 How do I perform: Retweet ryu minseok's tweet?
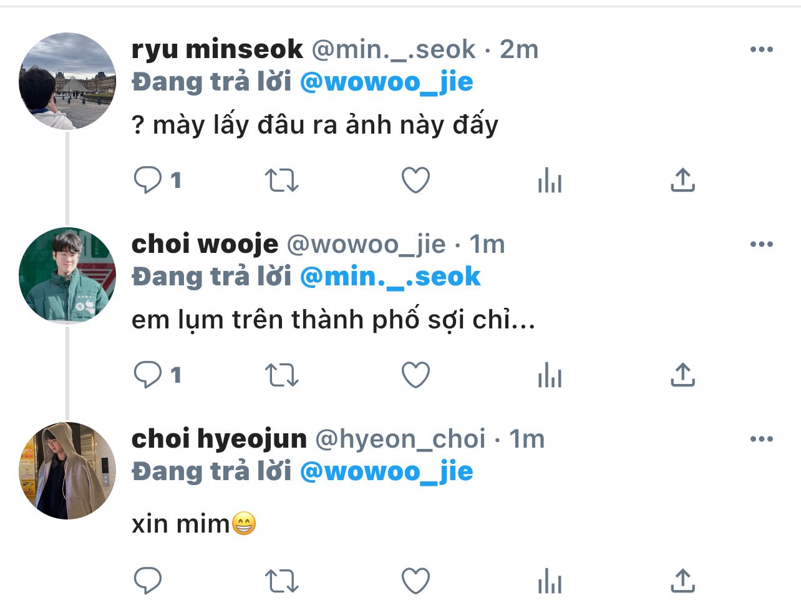click(282, 180)
